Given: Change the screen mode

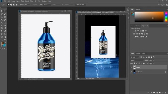Looking at the screenshot, I should click(5, 49).
